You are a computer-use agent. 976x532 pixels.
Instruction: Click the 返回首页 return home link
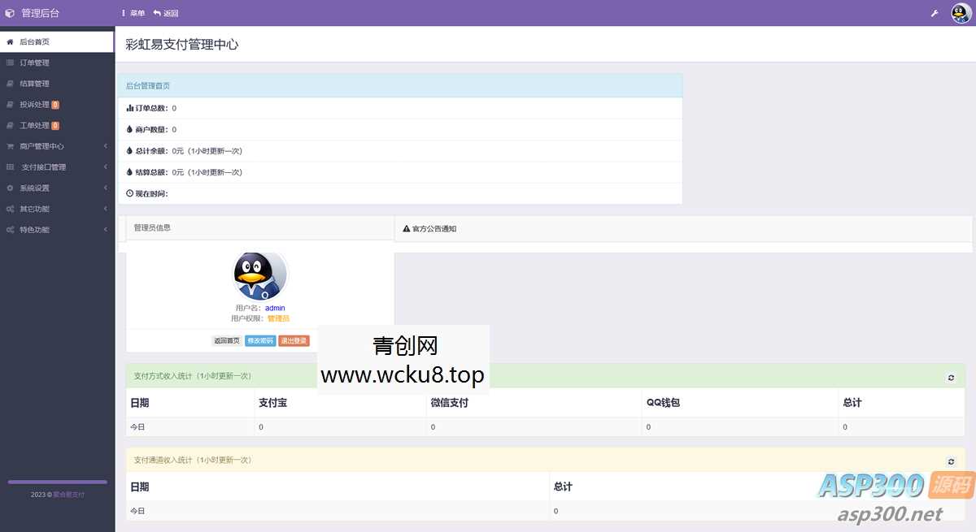[226, 341]
